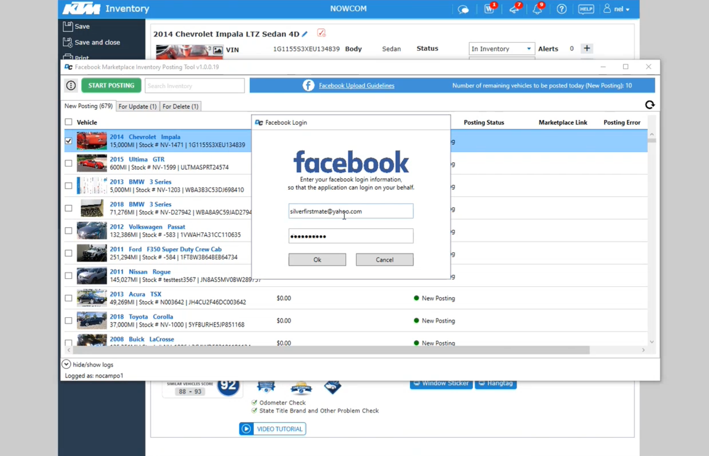Viewport: 709px width, 456px height.
Task: Click the Posting Status column header
Action: point(484,122)
